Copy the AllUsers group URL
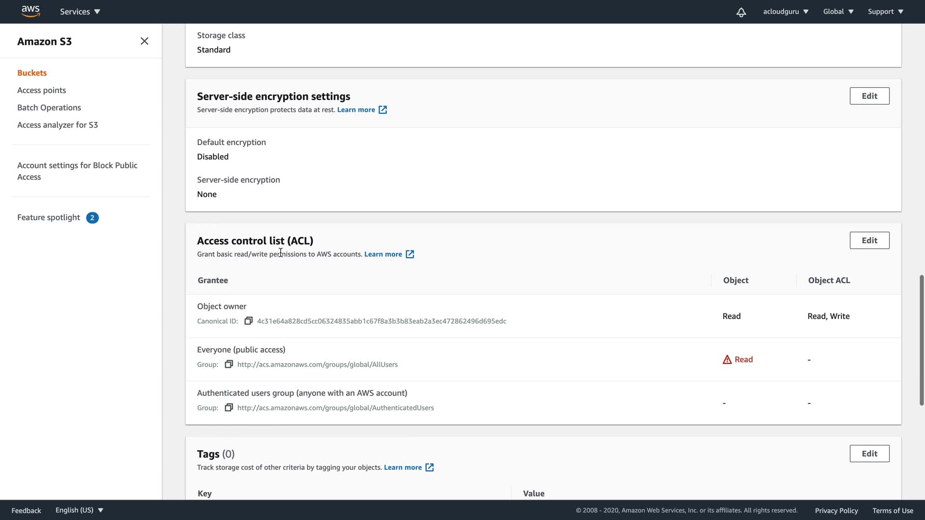Screen dimensions: 925x520 229,364
